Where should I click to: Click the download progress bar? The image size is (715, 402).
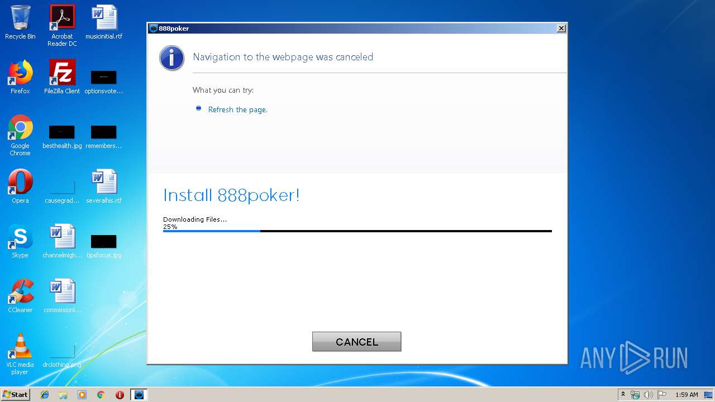point(357,231)
